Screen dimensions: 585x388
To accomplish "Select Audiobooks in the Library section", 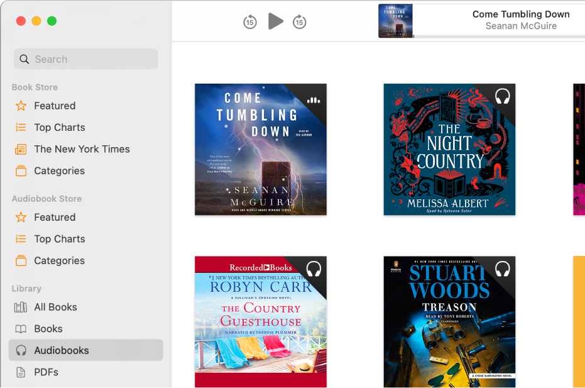I will pyautogui.click(x=86, y=350).
